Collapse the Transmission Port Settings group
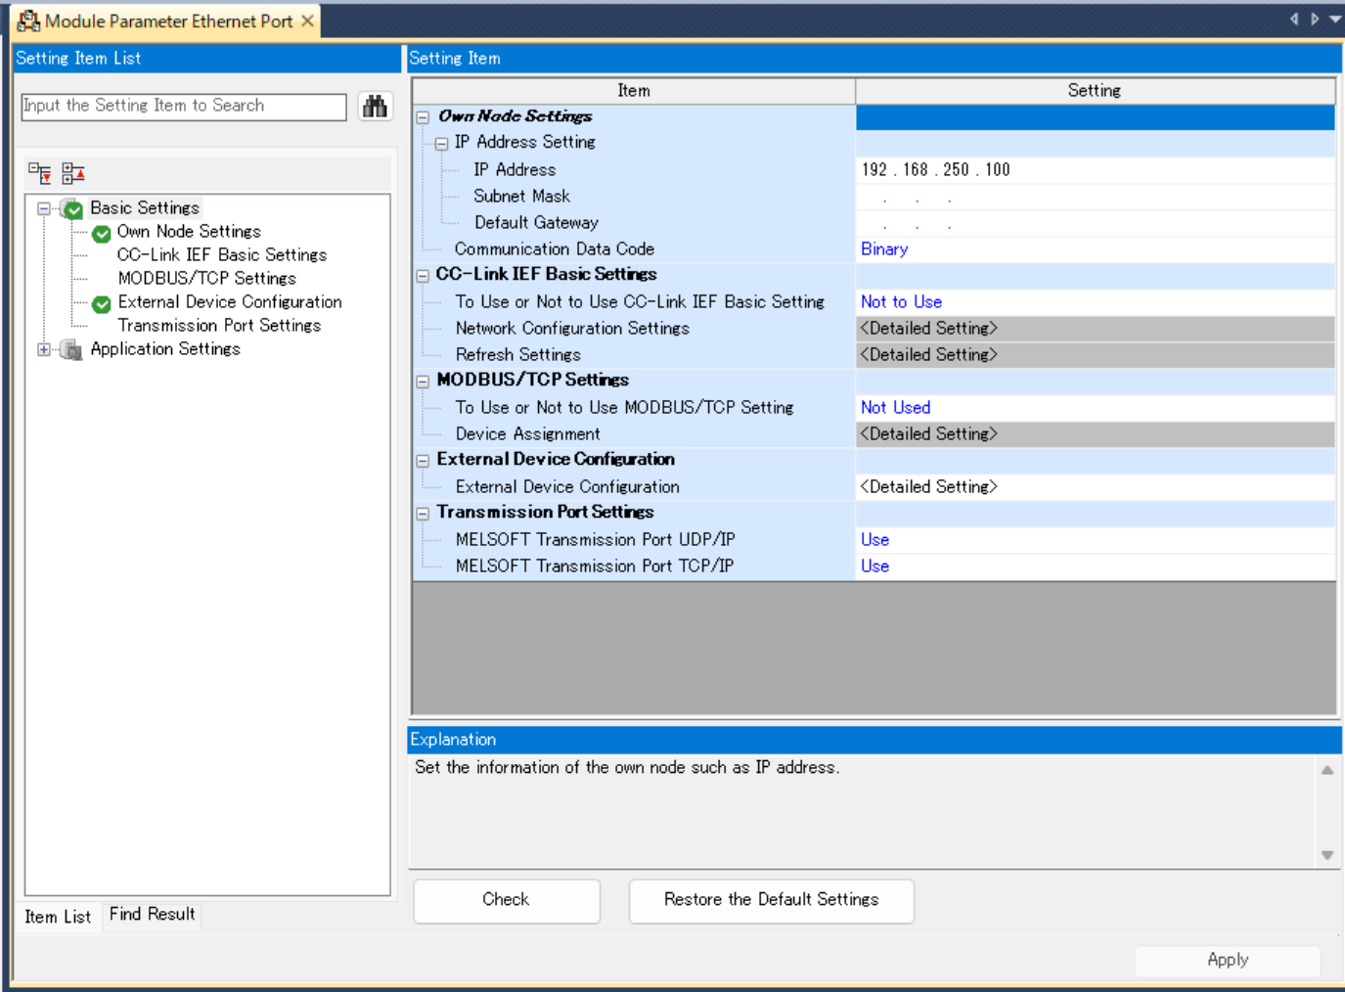Image resolution: width=1345 pixels, height=992 pixels. [423, 514]
